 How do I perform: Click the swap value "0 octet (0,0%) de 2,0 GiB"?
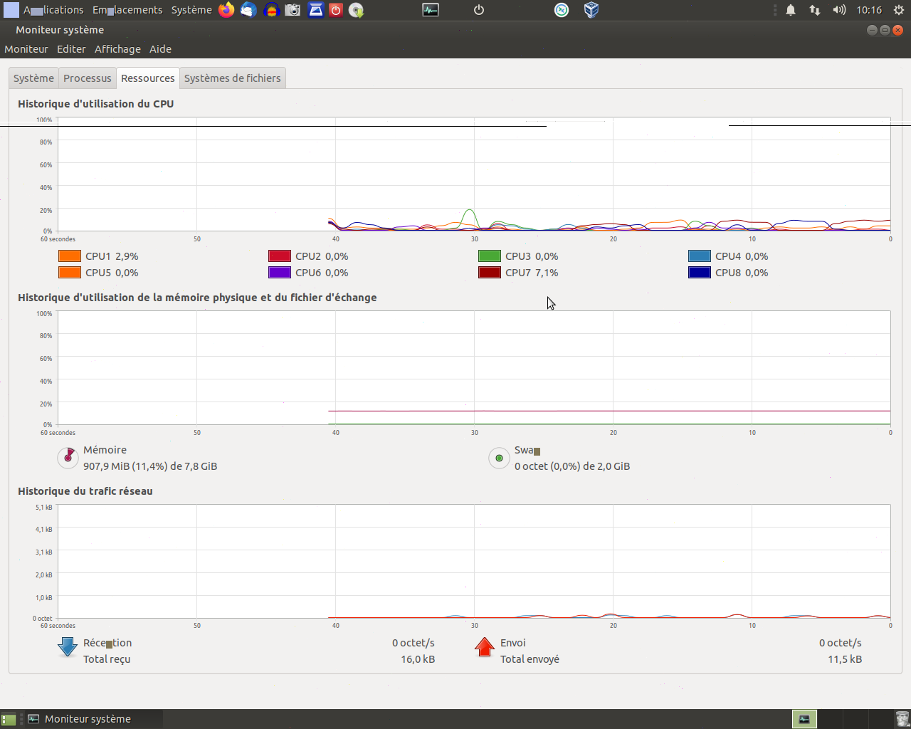(572, 466)
